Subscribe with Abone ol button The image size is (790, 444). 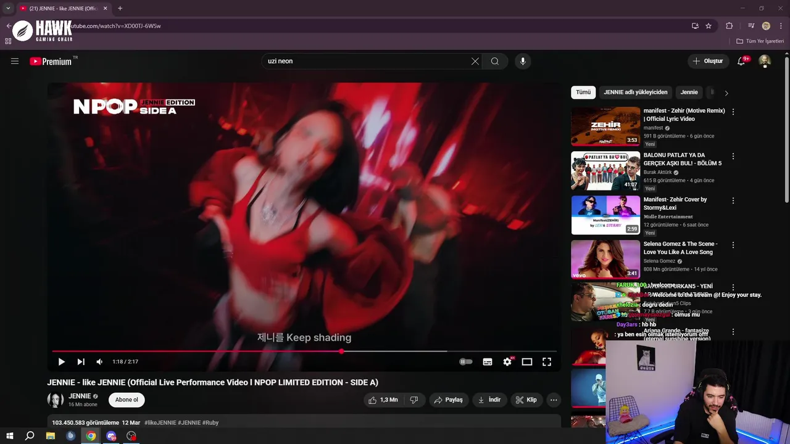coord(127,400)
